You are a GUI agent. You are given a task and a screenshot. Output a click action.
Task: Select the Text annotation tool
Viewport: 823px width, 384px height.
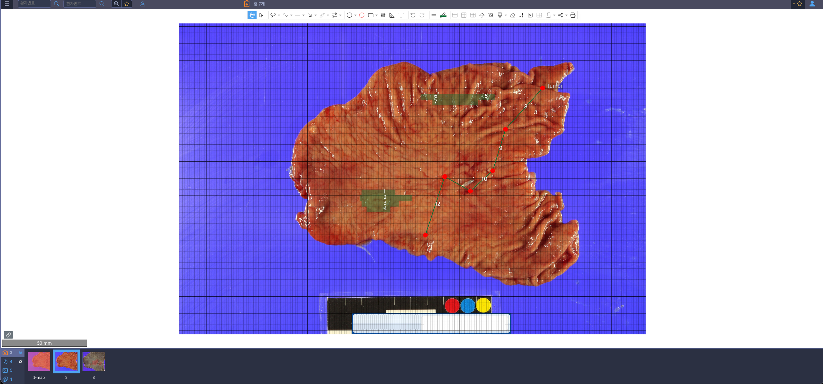pyautogui.click(x=401, y=15)
